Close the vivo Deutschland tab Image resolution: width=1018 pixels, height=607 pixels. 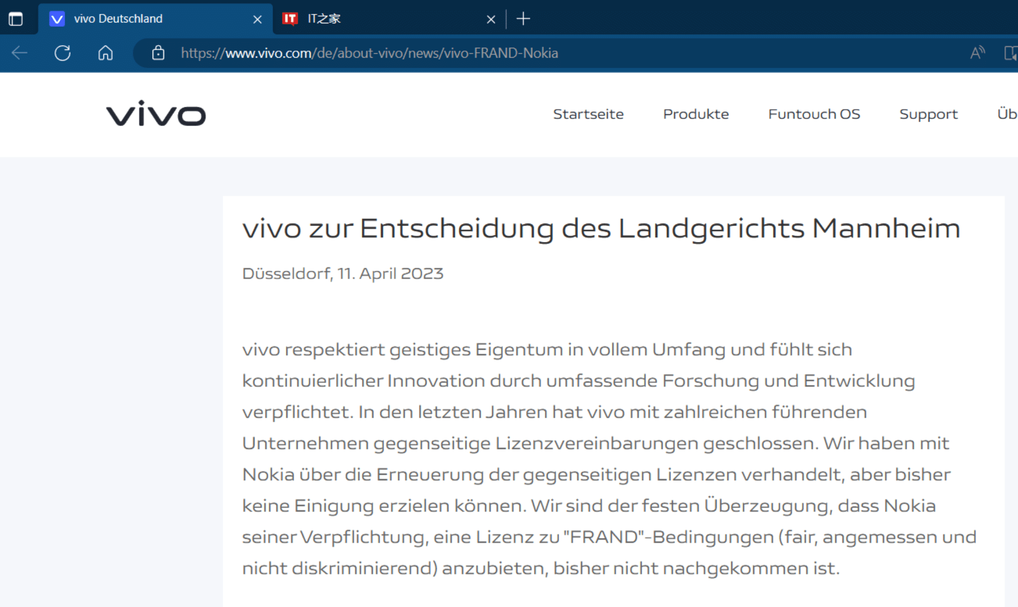pyautogui.click(x=257, y=19)
